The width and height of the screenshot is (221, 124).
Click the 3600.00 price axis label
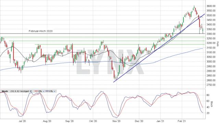pos(211,6)
